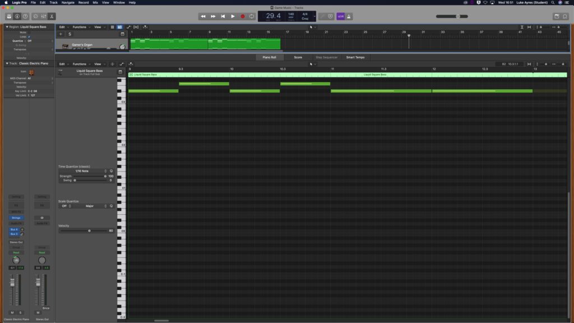Toggle Cycle mode in the transport
This screenshot has height=323, width=574.
tap(252, 16)
